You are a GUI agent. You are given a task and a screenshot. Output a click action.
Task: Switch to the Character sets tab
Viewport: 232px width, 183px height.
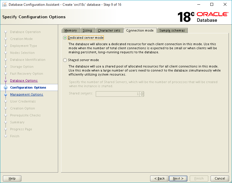(109, 30)
